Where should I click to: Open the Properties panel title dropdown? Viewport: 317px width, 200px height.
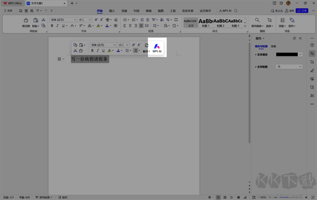[264, 38]
